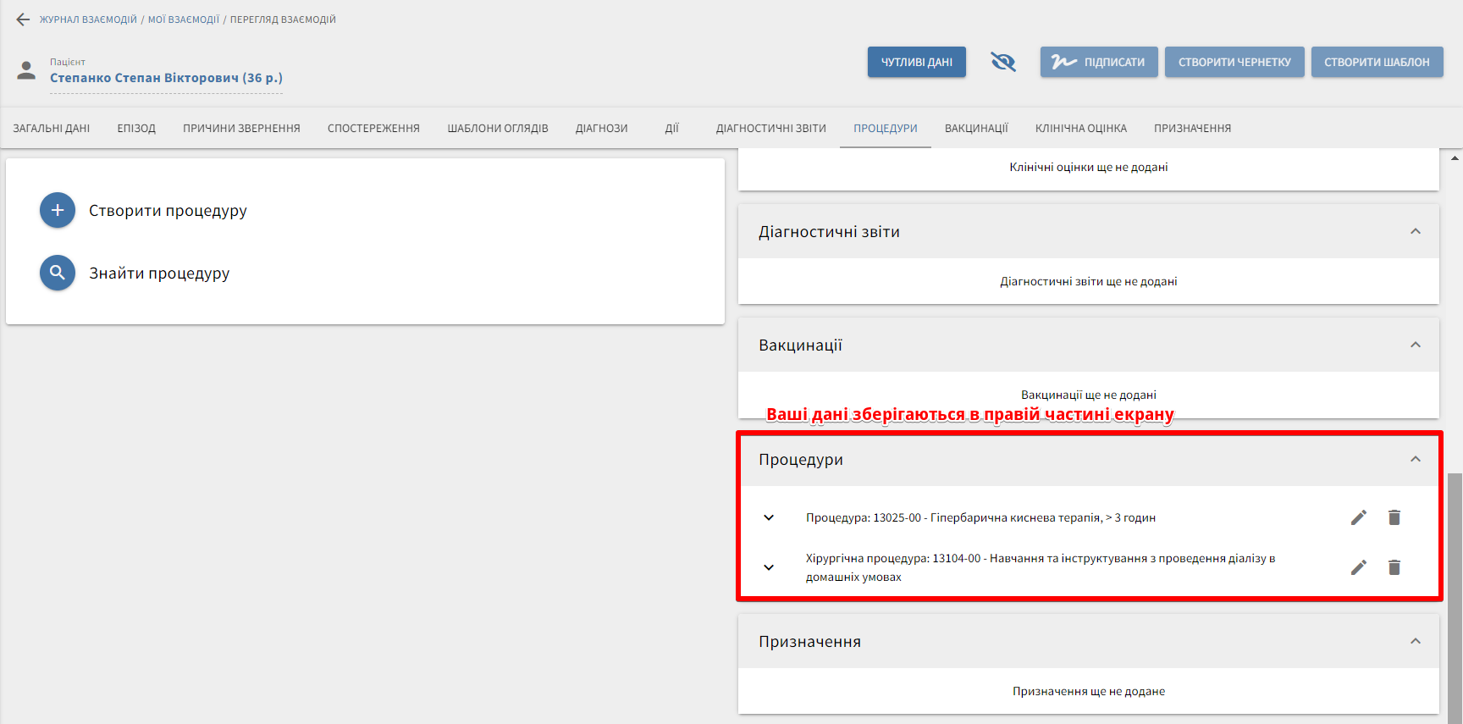Click the plus icon to create procedure
Image resolution: width=1463 pixels, height=724 pixels.
[58, 211]
